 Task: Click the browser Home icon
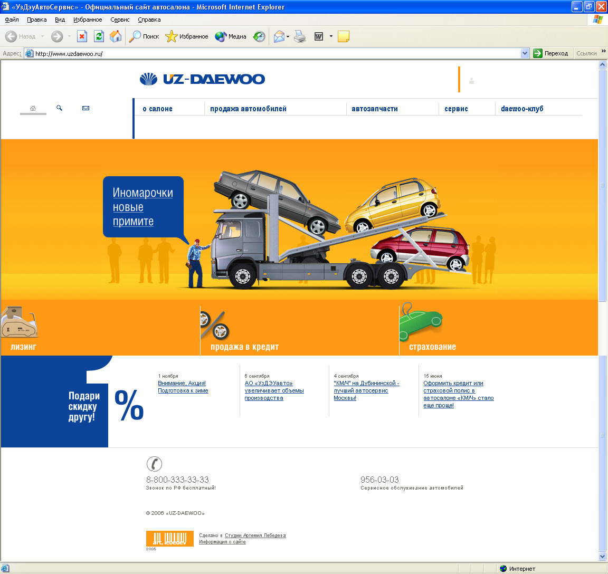point(116,36)
